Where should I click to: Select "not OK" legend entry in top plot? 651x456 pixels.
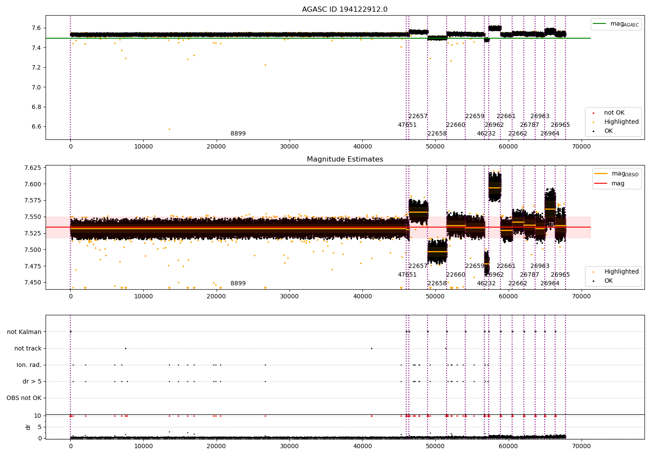(x=614, y=113)
